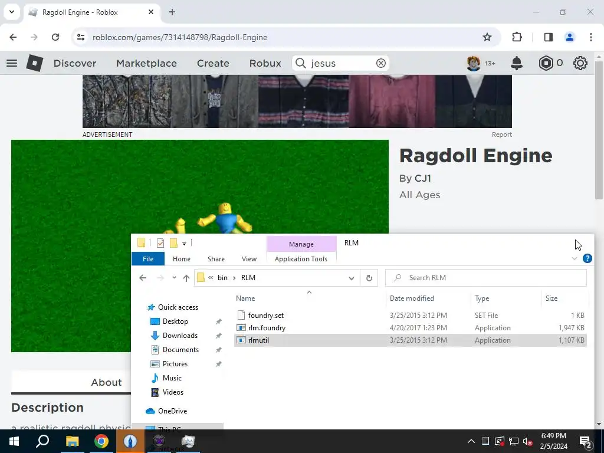Click the Manage contextual tab
604x453 pixels.
pos(301,244)
